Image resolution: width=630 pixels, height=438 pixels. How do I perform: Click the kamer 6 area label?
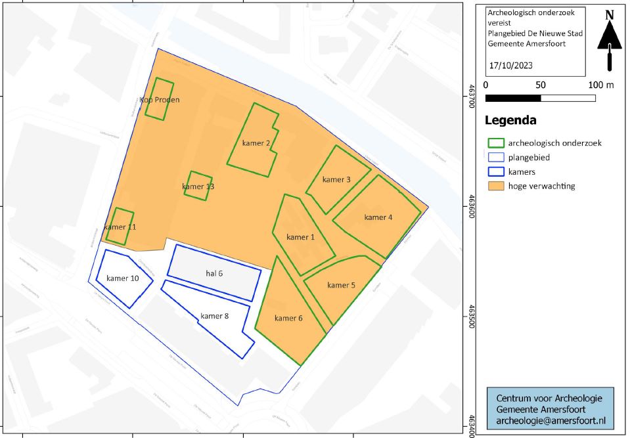[x=288, y=318]
